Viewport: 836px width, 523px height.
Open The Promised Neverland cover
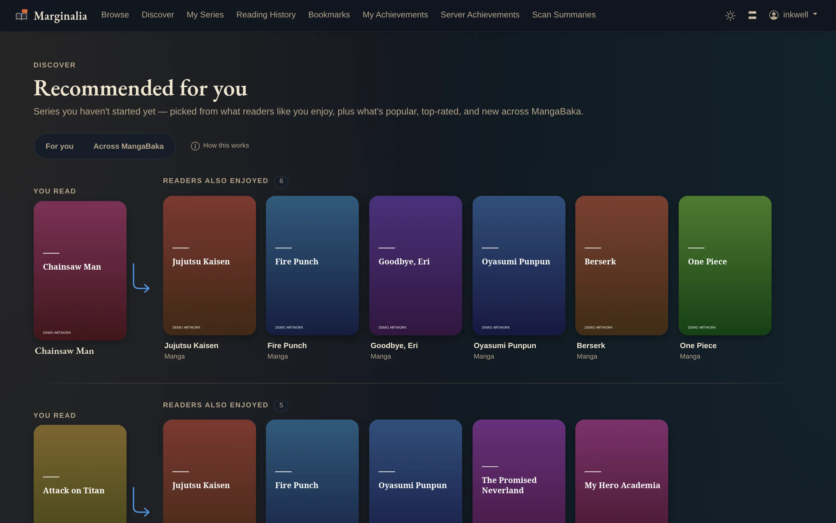(519, 471)
